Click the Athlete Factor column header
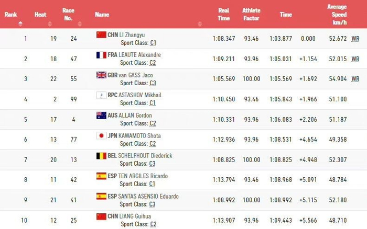This screenshot has height=229, width=367. click(252, 15)
